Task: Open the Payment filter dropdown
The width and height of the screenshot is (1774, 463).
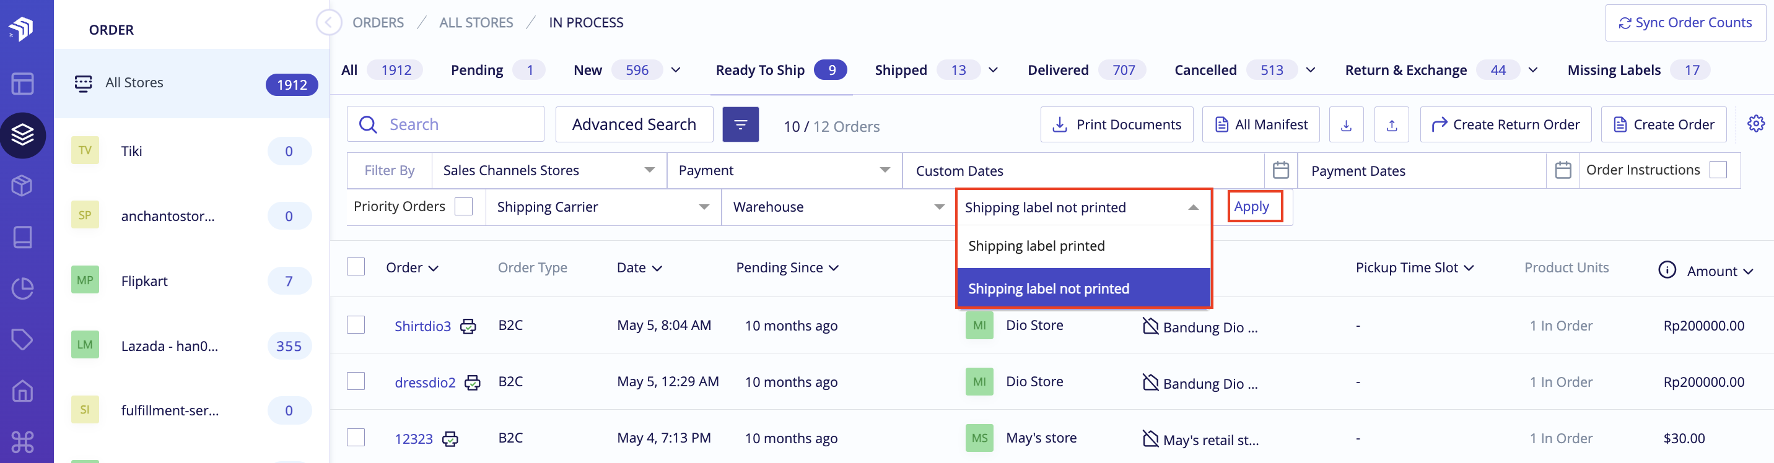Action: 784,171
